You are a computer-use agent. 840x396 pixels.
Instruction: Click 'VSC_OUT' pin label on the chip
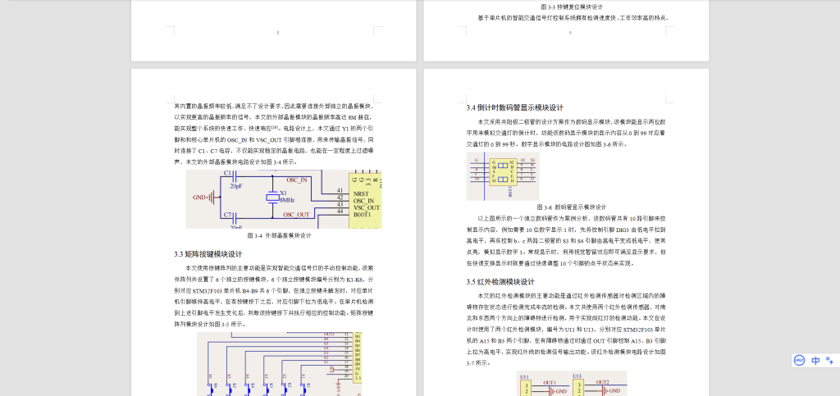[367, 207]
